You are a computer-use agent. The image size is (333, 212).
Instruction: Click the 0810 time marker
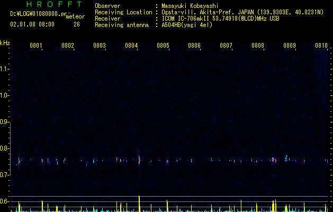click(x=321, y=45)
